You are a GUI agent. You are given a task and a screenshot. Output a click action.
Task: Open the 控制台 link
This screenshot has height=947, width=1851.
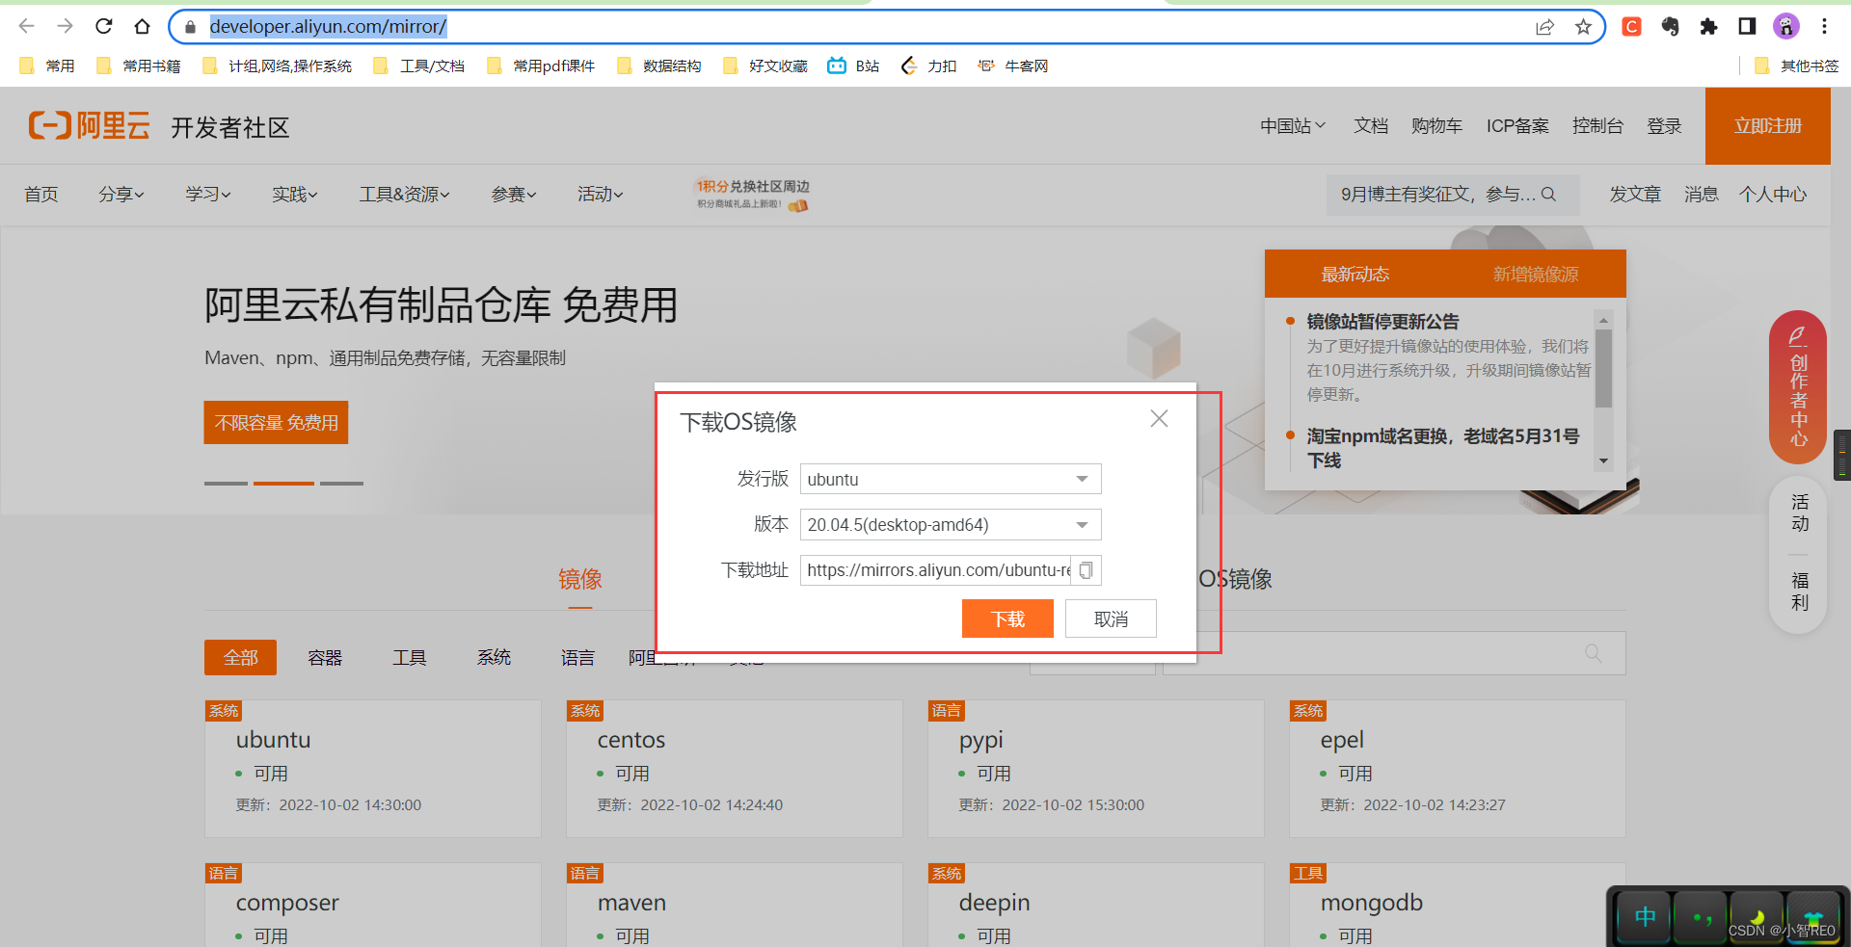point(1597,125)
